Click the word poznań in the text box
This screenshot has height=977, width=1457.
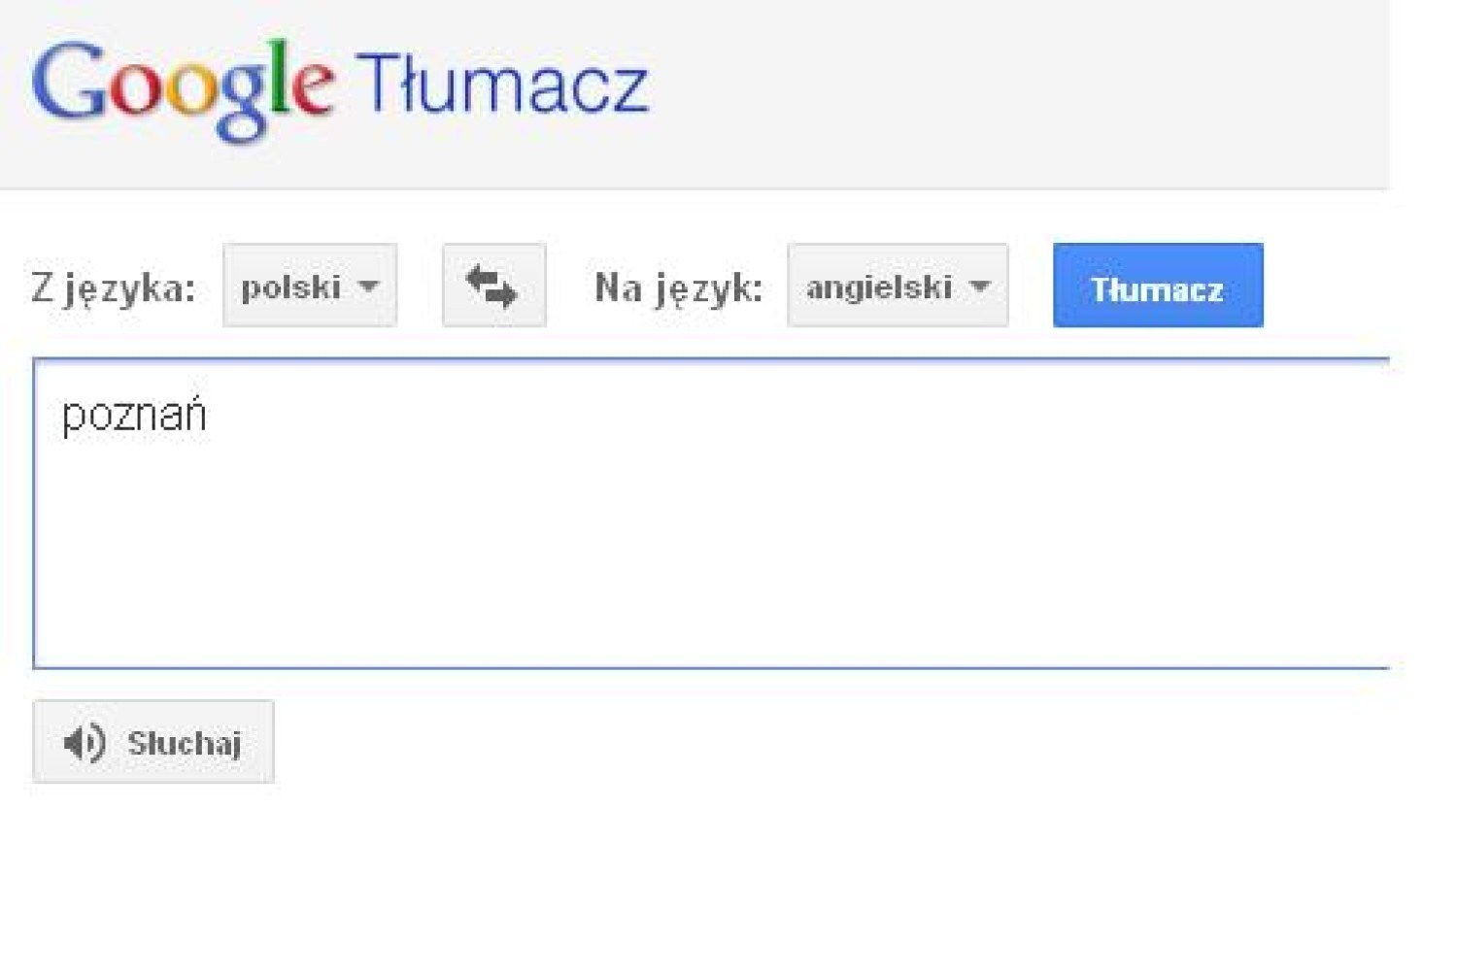pos(134,416)
